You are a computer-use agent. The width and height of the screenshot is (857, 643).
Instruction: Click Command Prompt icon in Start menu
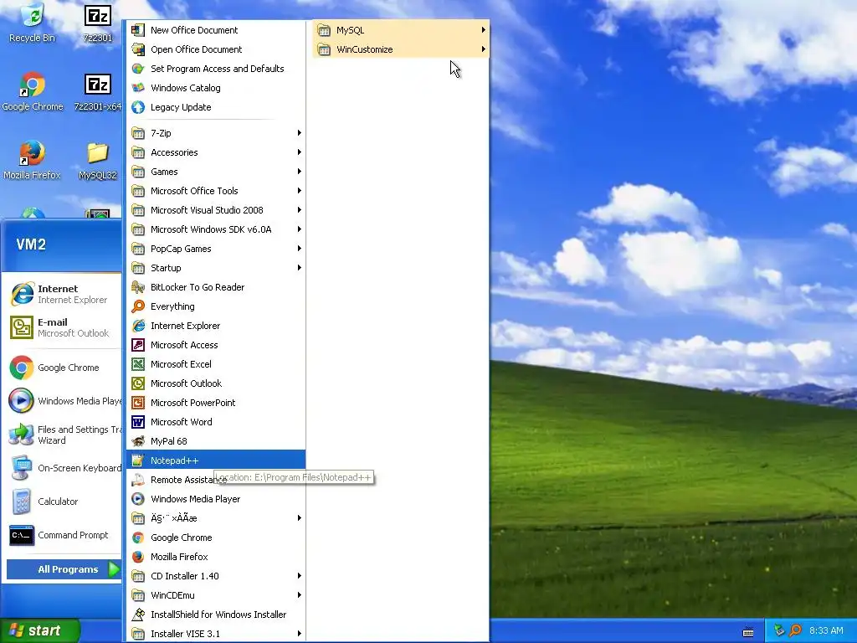coord(22,535)
